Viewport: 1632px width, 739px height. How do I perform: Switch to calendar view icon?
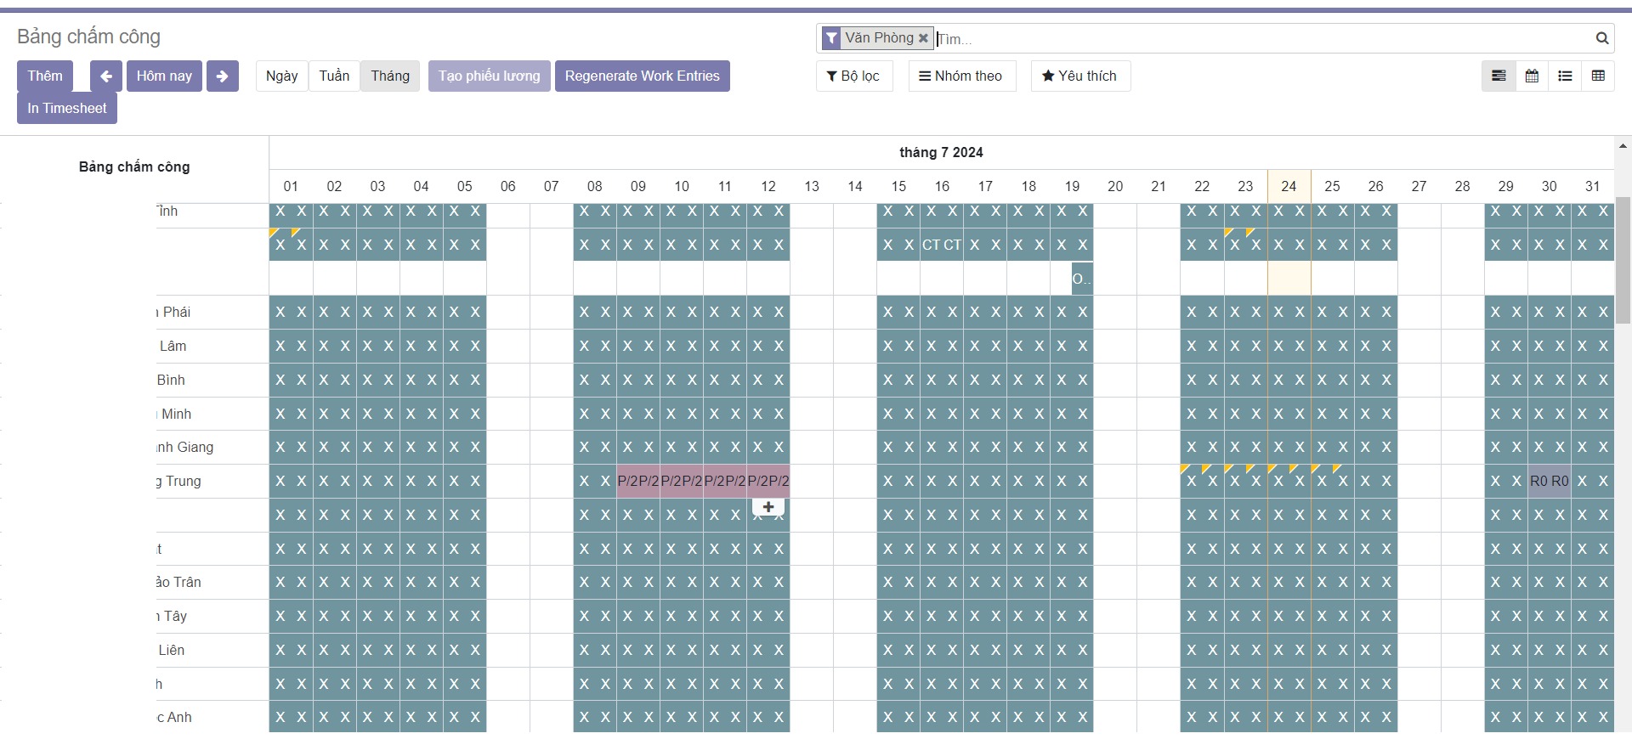1532,76
